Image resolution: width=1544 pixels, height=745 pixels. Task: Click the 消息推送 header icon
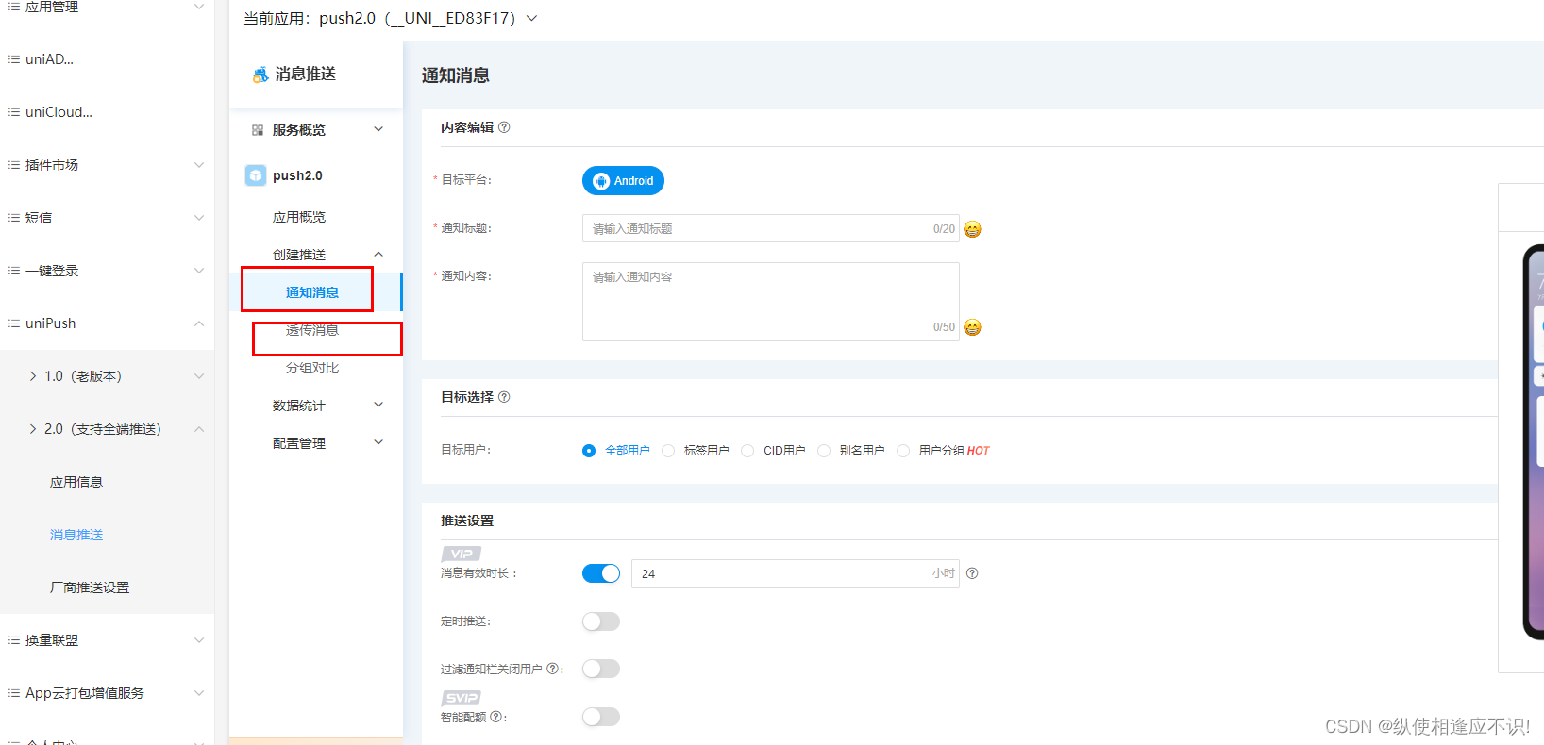pyautogui.click(x=260, y=74)
